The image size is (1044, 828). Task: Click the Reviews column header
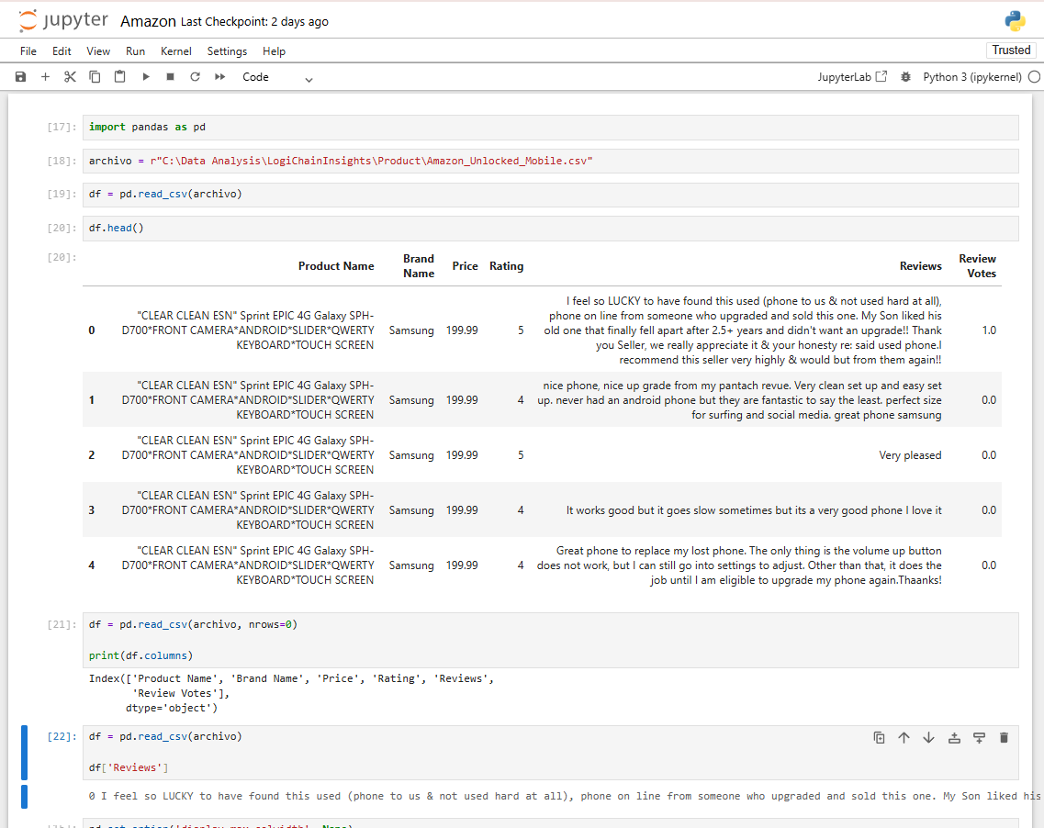click(920, 266)
